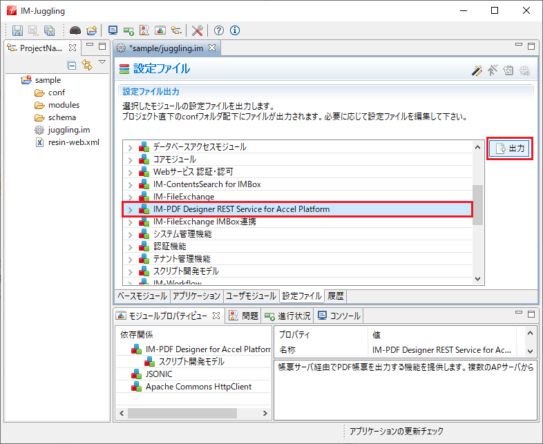543x444 pixels.
Task: Open the コンソール view tab
Action: pyautogui.click(x=339, y=316)
